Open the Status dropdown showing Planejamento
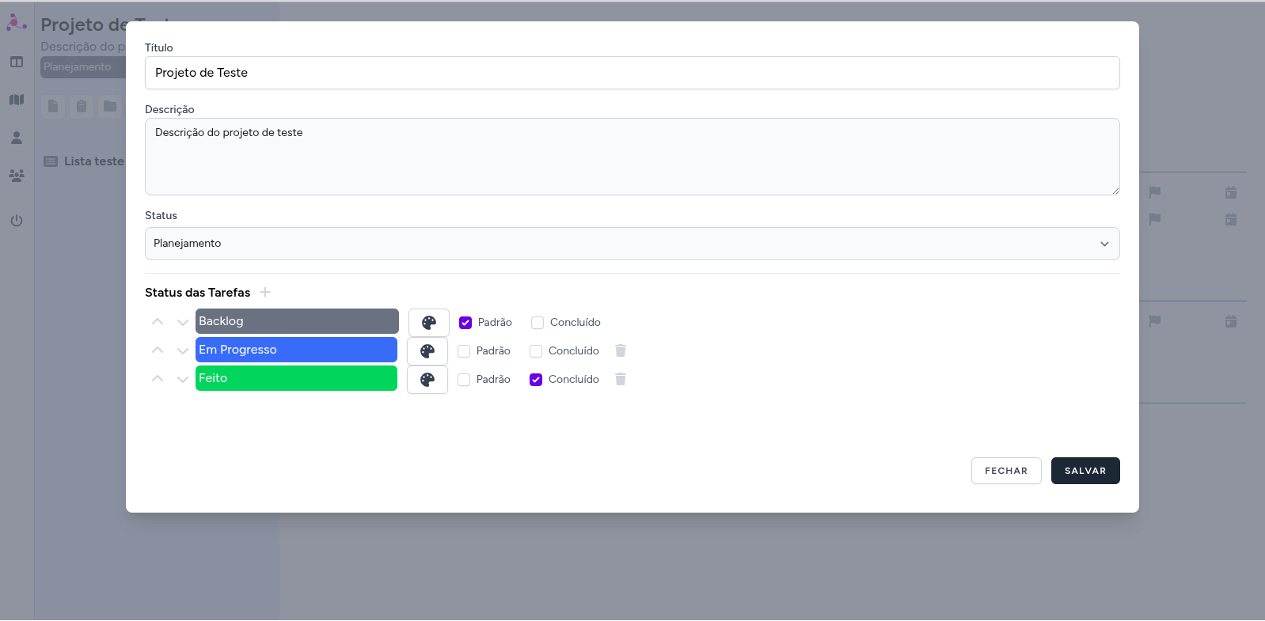The height and width of the screenshot is (621, 1265). pos(632,244)
